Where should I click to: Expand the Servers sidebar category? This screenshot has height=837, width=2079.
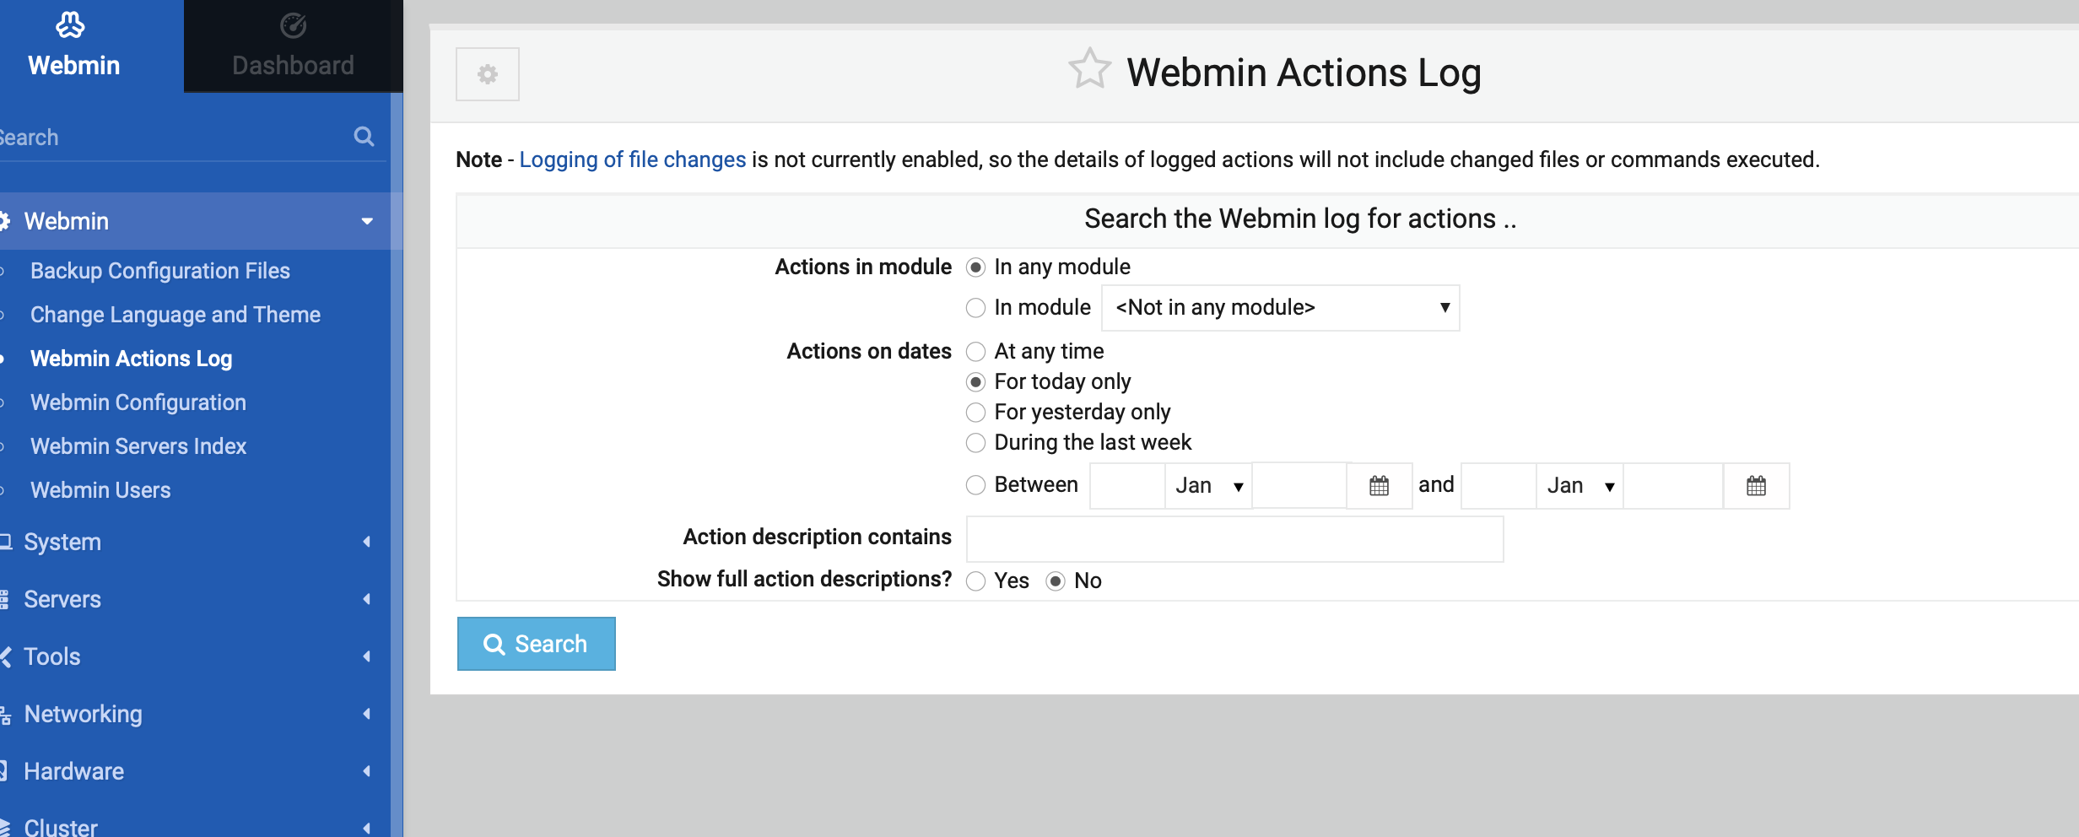(195, 599)
